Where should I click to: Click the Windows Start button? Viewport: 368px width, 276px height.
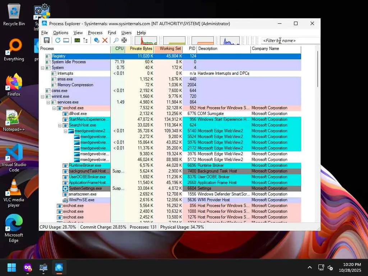coord(11,267)
